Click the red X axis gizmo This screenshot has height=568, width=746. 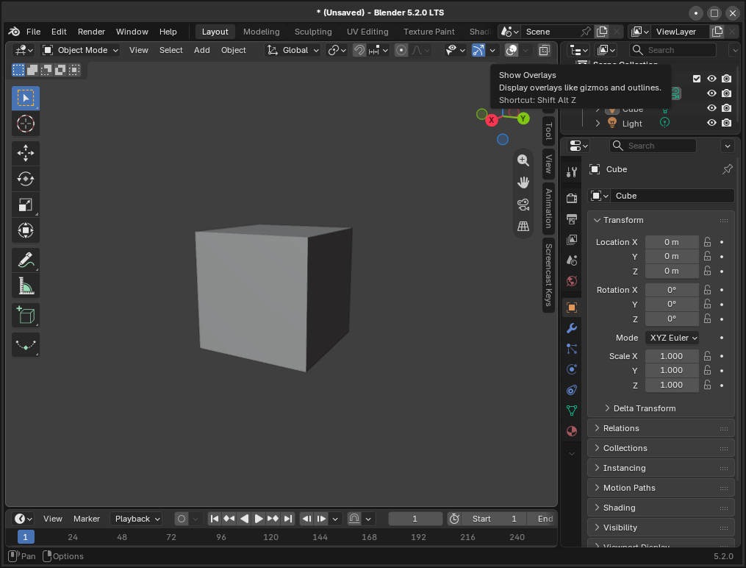(x=492, y=120)
